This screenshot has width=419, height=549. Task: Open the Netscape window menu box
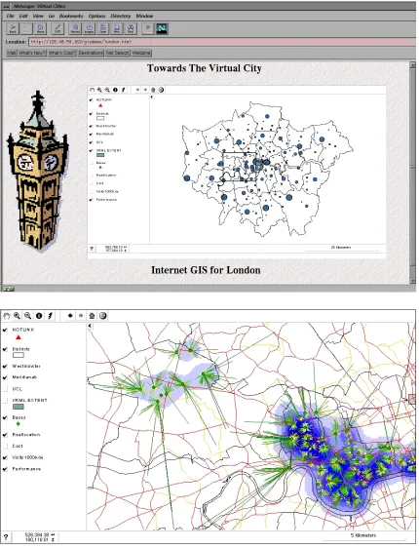point(6,6)
